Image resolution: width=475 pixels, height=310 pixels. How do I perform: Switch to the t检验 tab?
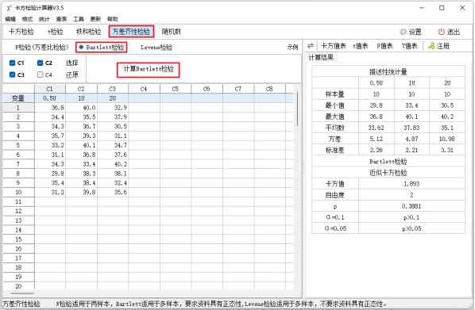(56, 32)
